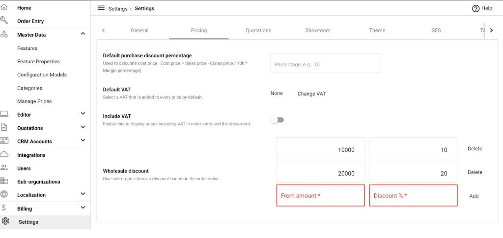Open the Theme settings tab
The image size is (503, 238).
pyautogui.click(x=377, y=31)
